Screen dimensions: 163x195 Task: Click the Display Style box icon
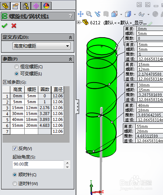pos(128,14)
